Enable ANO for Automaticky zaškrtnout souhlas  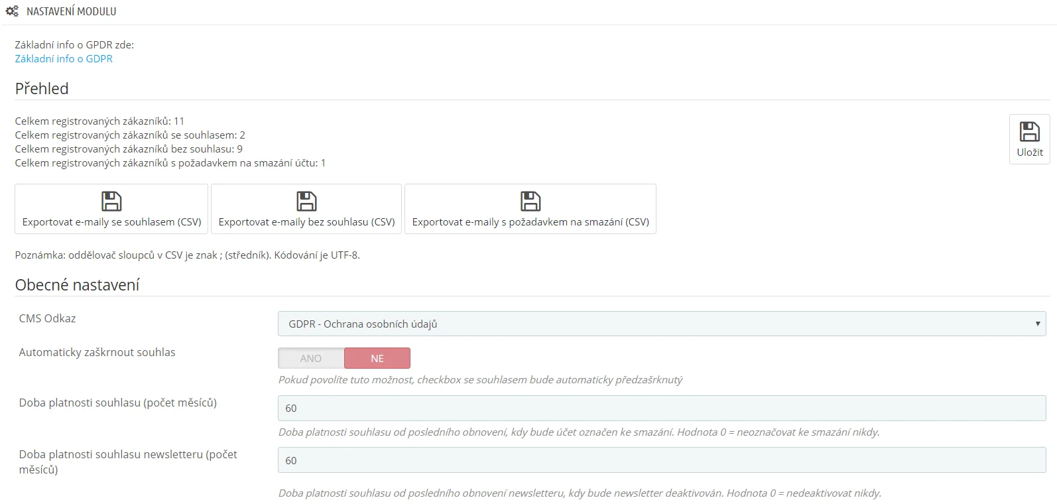click(x=311, y=358)
